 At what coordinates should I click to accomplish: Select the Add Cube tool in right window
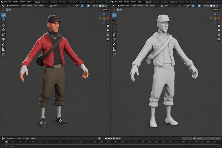coord(114,54)
